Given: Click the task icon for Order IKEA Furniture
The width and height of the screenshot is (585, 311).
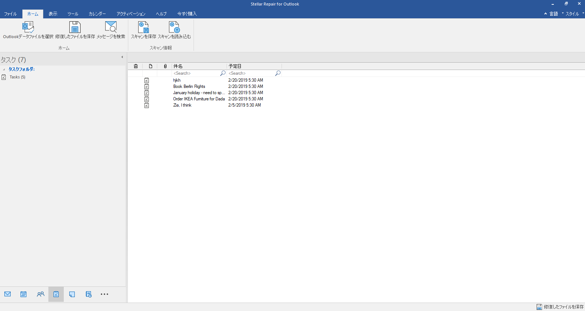Looking at the screenshot, I should tap(147, 99).
